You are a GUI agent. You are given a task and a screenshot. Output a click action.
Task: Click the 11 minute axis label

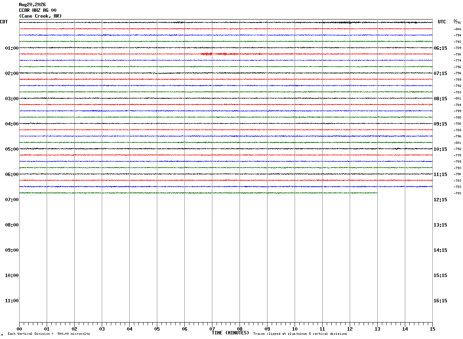pos(322,329)
